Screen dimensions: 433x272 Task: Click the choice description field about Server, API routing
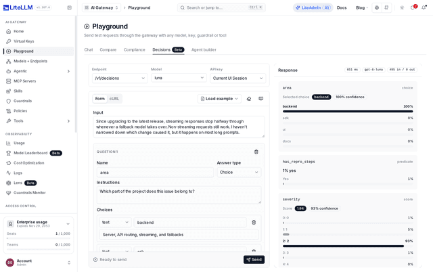(x=179, y=234)
